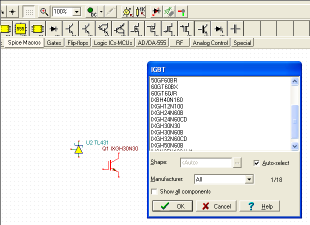Click the fourth MOSFET icon before IGBT
Screen dimensions: 310x225
pos(186,29)
